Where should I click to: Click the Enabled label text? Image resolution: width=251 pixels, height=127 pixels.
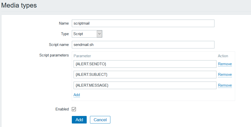[x=62, y=109]
